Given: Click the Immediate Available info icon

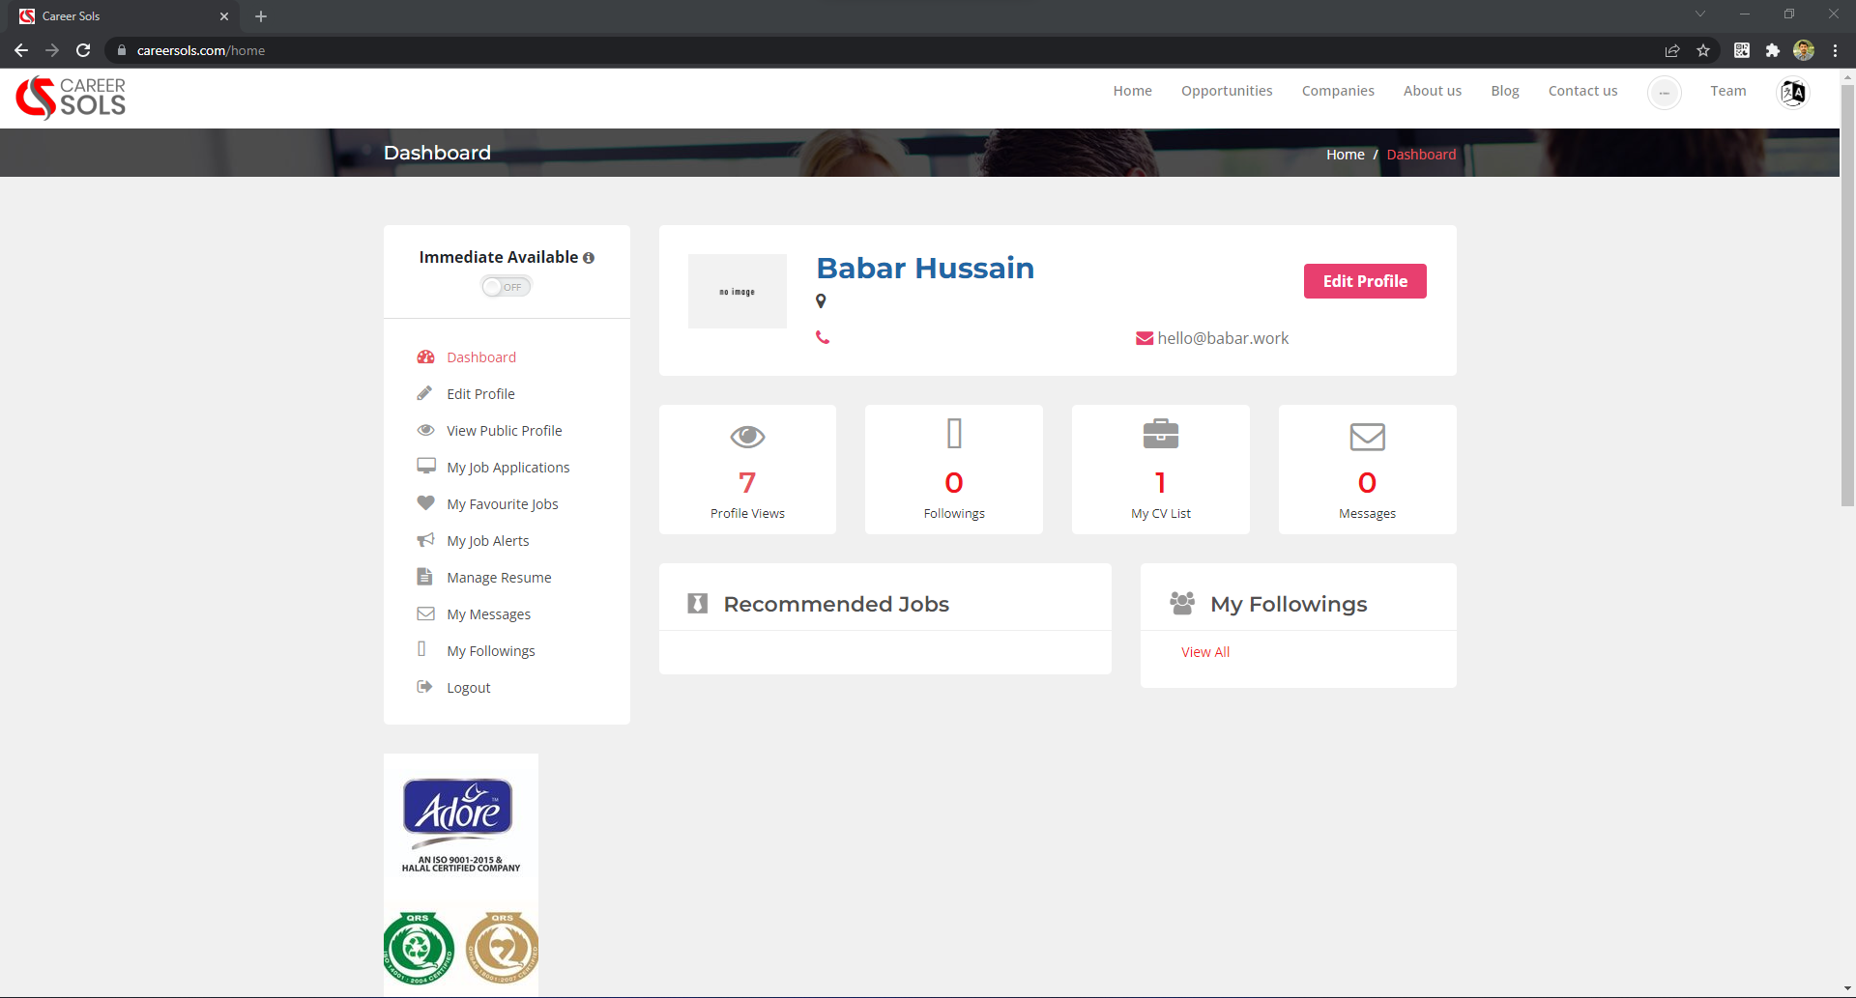Looking at the screenshot, I should (589, 258).
